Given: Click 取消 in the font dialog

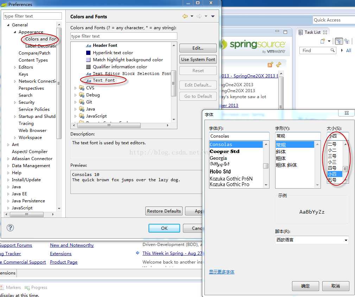Looking at the screenshot, I should pyautogui.click(x=336, y=286).
